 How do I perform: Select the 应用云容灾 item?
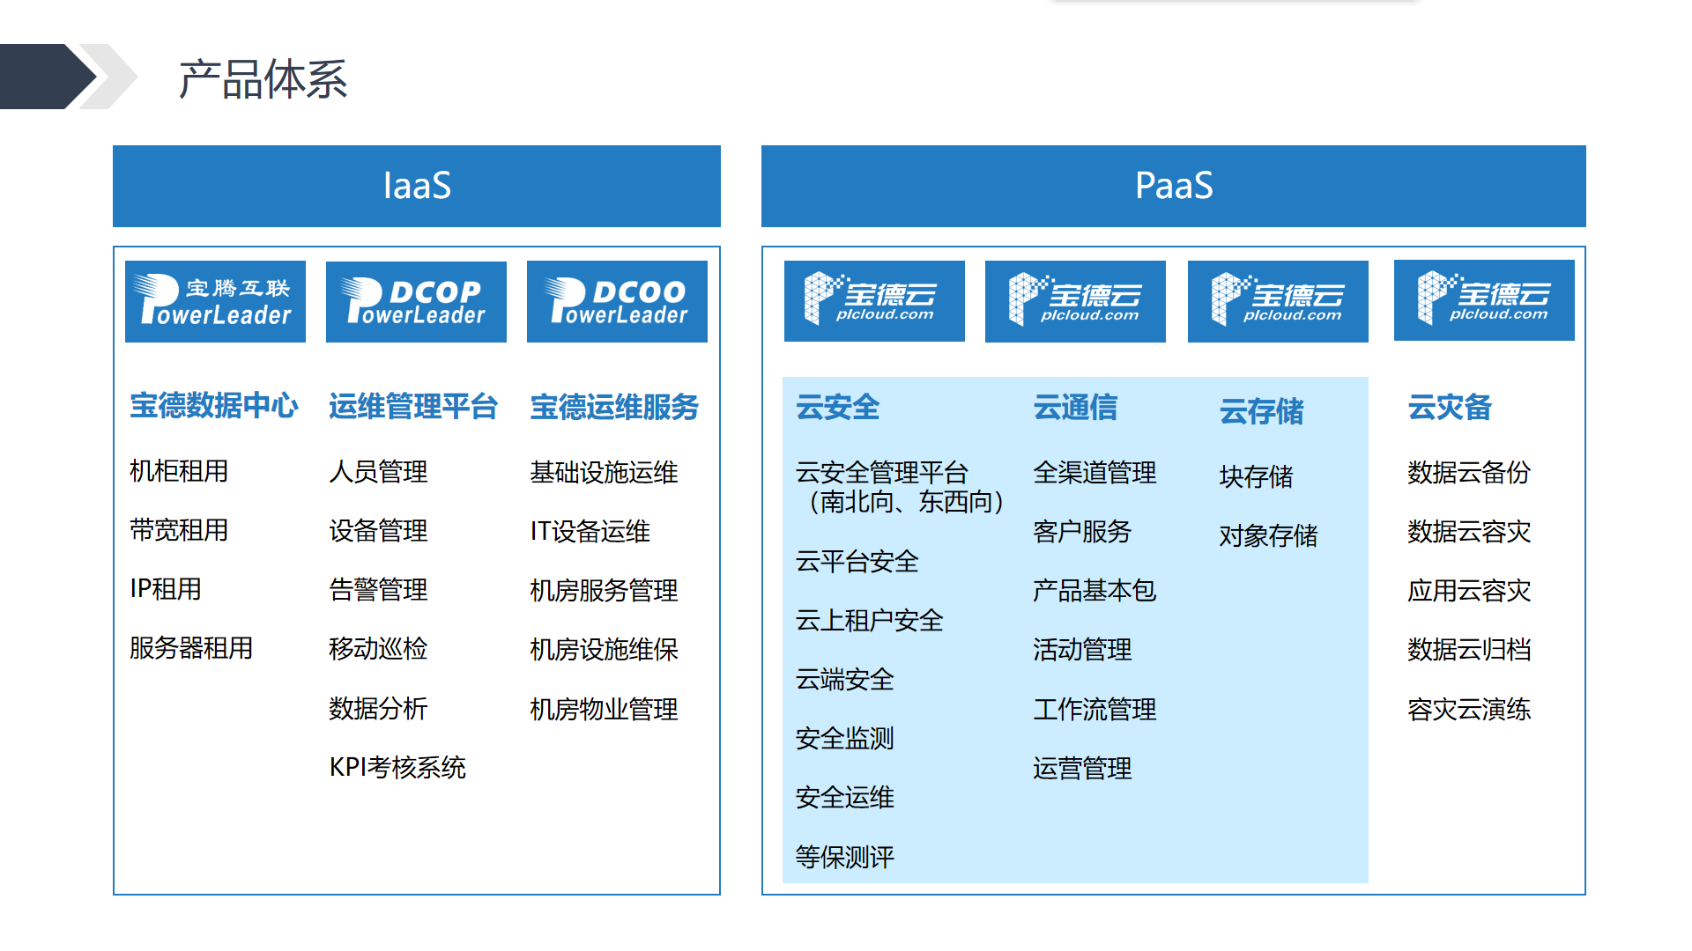pyautogui.click(x=1469, y=591)
